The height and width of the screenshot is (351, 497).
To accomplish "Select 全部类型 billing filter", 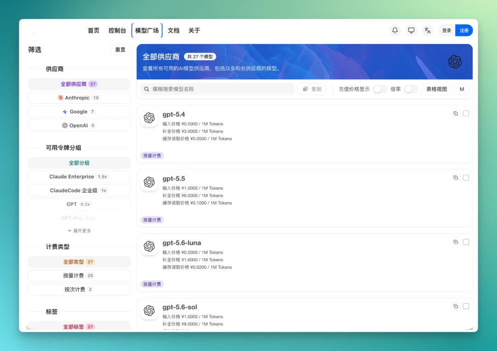I will coord(79,262).
